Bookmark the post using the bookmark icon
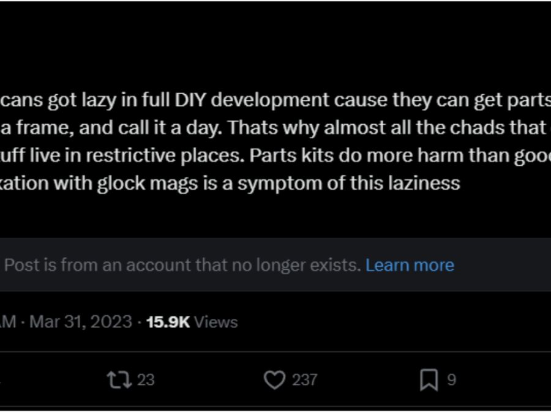 pos(429,379)
